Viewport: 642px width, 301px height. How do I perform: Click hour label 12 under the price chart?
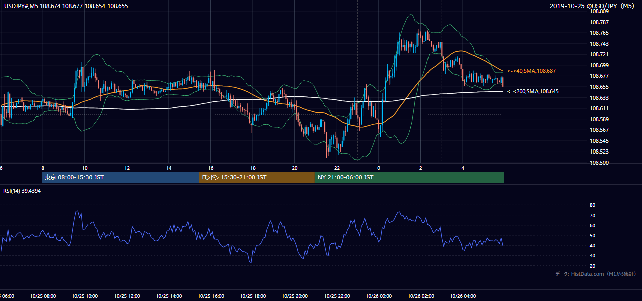click(127, 168)
